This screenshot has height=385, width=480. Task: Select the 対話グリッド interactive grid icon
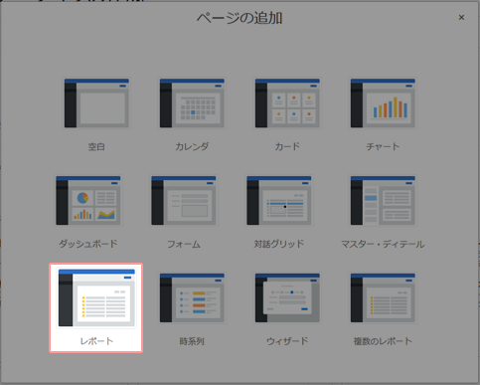[279, 201]
